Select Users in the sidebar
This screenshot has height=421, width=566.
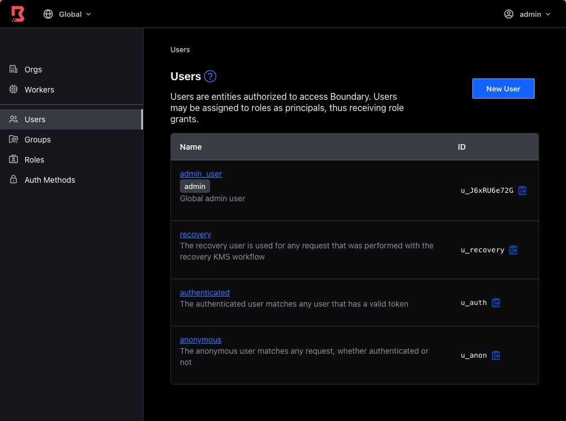tap(72, 119)
